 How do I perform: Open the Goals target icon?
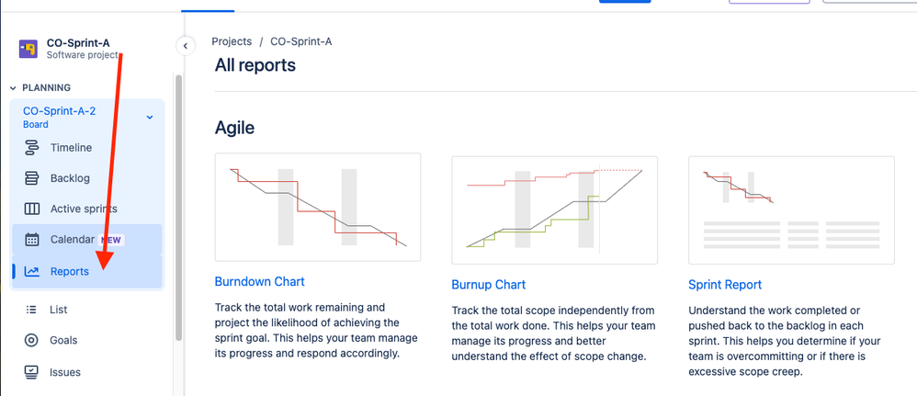(x=31, y=341)
